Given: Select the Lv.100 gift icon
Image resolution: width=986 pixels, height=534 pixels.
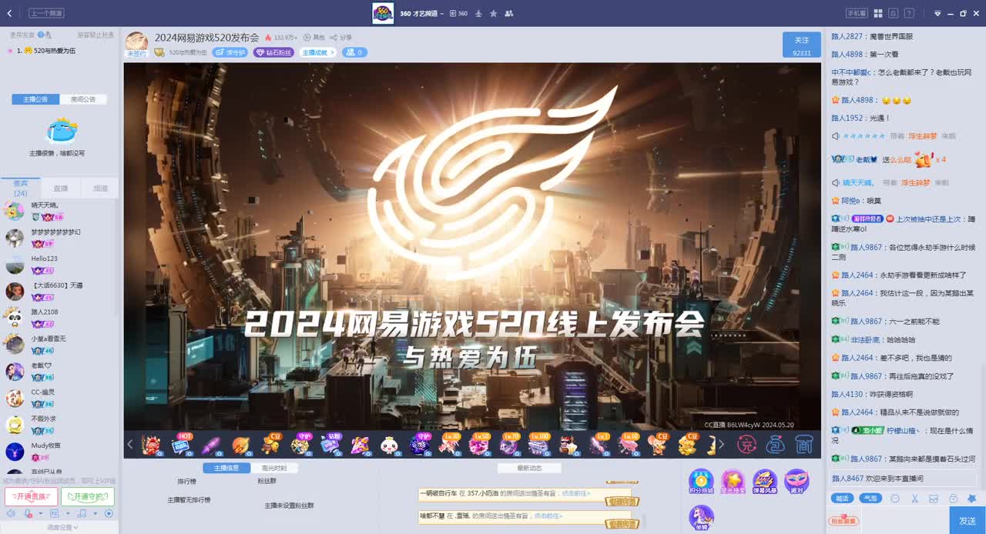Looking at the screenshot, I should click(x=539, y=444).
